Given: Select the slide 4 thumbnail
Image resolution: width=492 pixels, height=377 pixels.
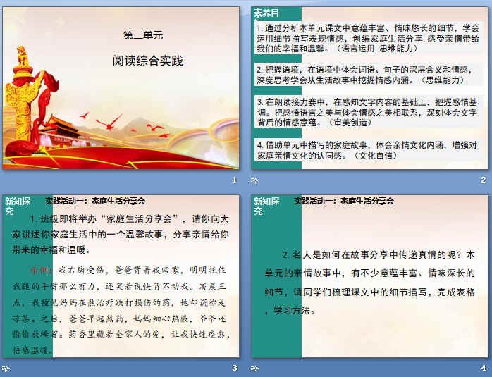Looking at the screenshot, I should click(x=369, y=276).
